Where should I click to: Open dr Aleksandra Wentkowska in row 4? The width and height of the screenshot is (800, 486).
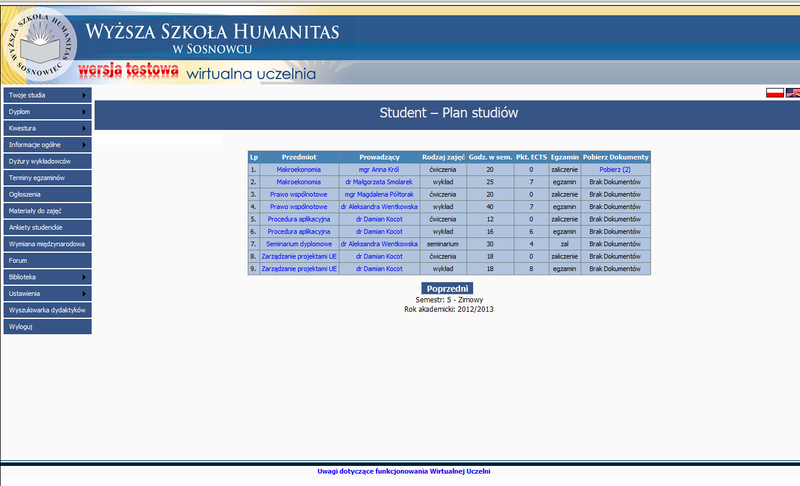[379, 207]
